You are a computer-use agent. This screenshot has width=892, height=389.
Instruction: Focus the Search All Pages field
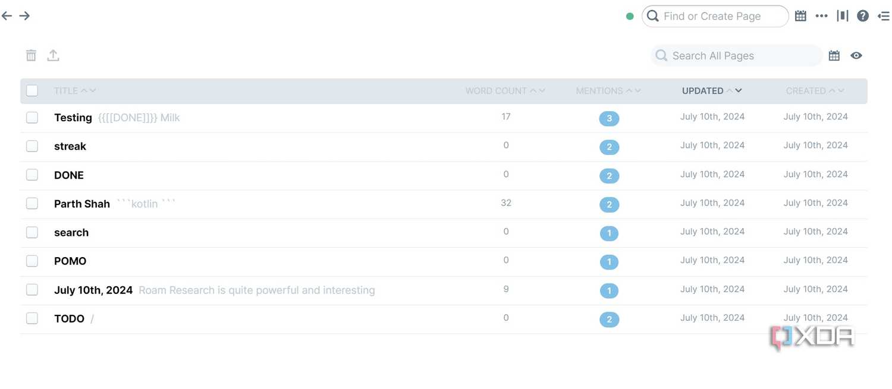(736, 55)
